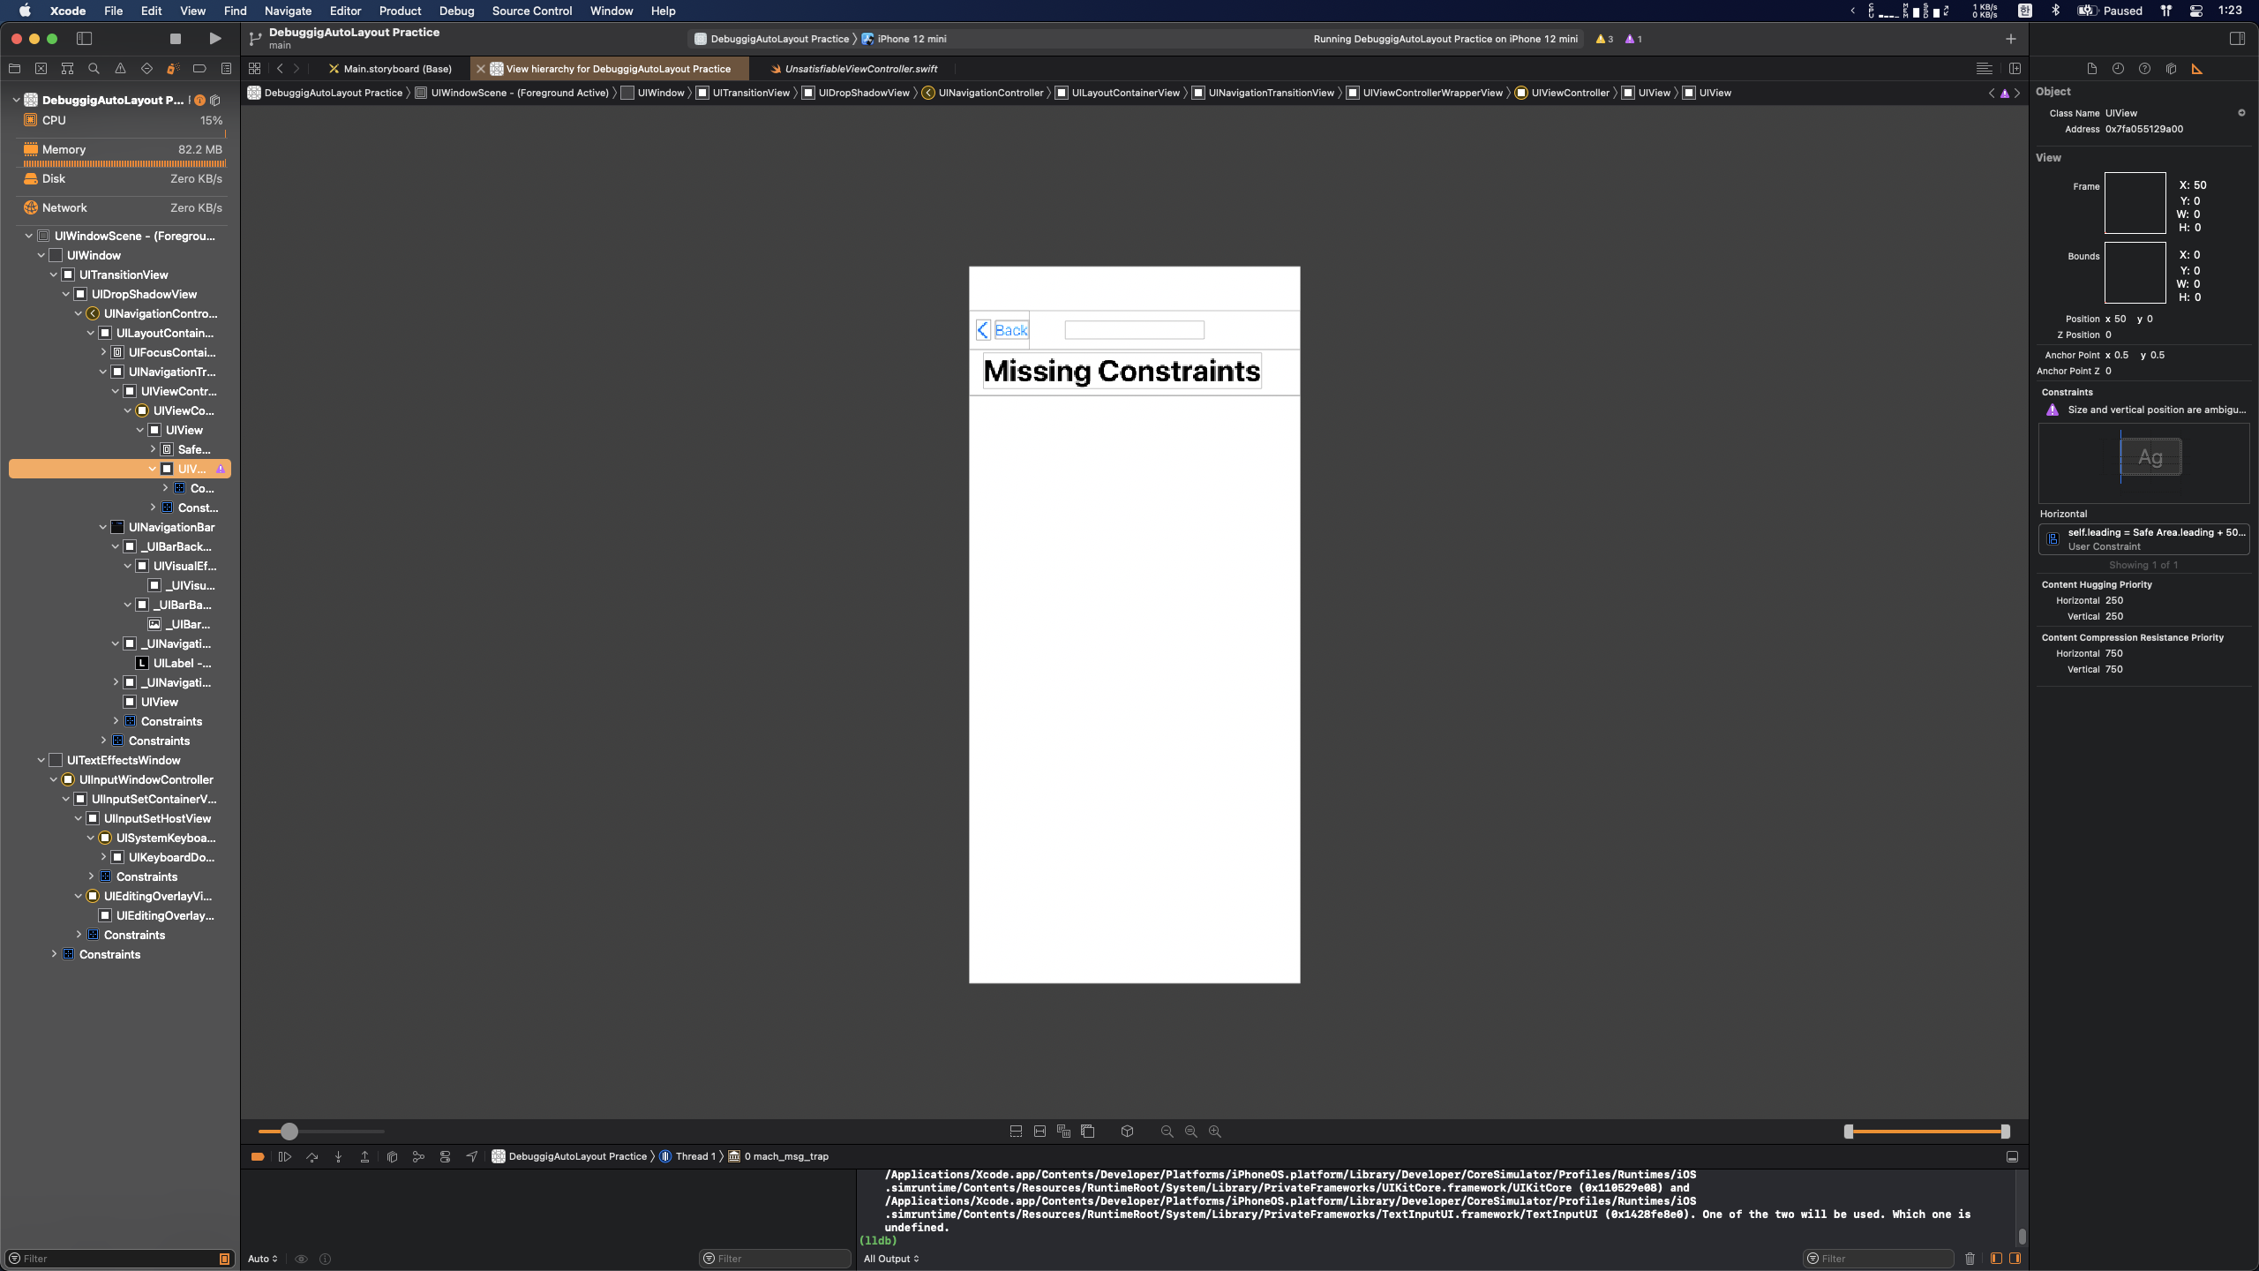Collapse the UINavigationBar tree node
Image resolution: width=2259 pixels, height=1271 pixels.
(x=103, y=527)
